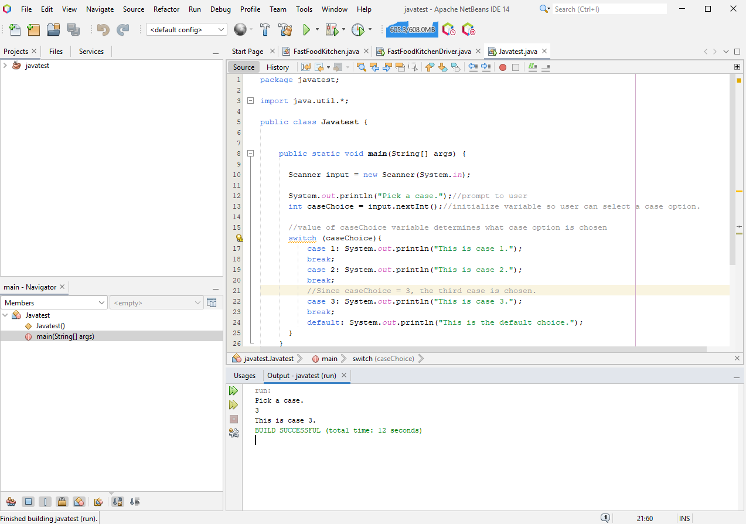Click the Shift Line Right icon

[x=486, y=67]
